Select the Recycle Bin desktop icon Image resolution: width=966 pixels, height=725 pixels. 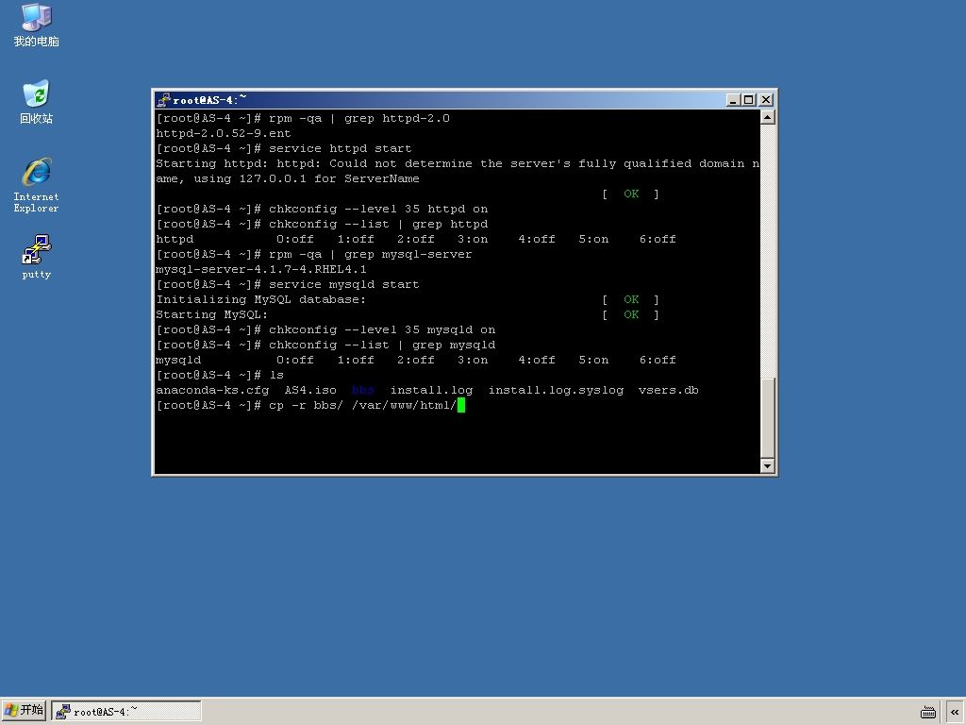coord(37,102)
